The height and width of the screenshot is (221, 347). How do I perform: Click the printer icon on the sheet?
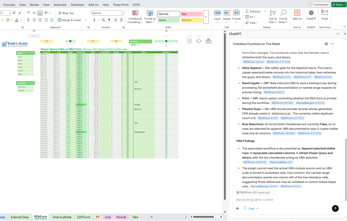pos(208,41)
